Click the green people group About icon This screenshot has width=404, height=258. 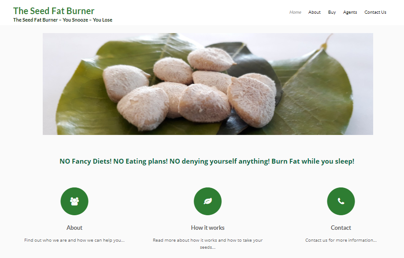(x=74, y=201)
